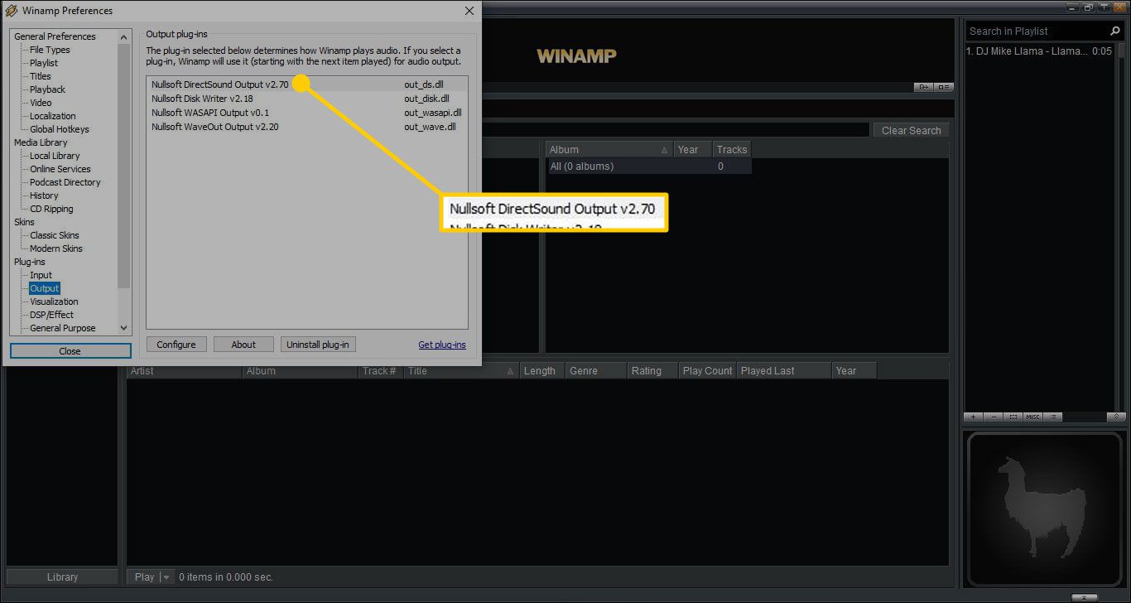Select the Media Library tree node

pos(41,142)
